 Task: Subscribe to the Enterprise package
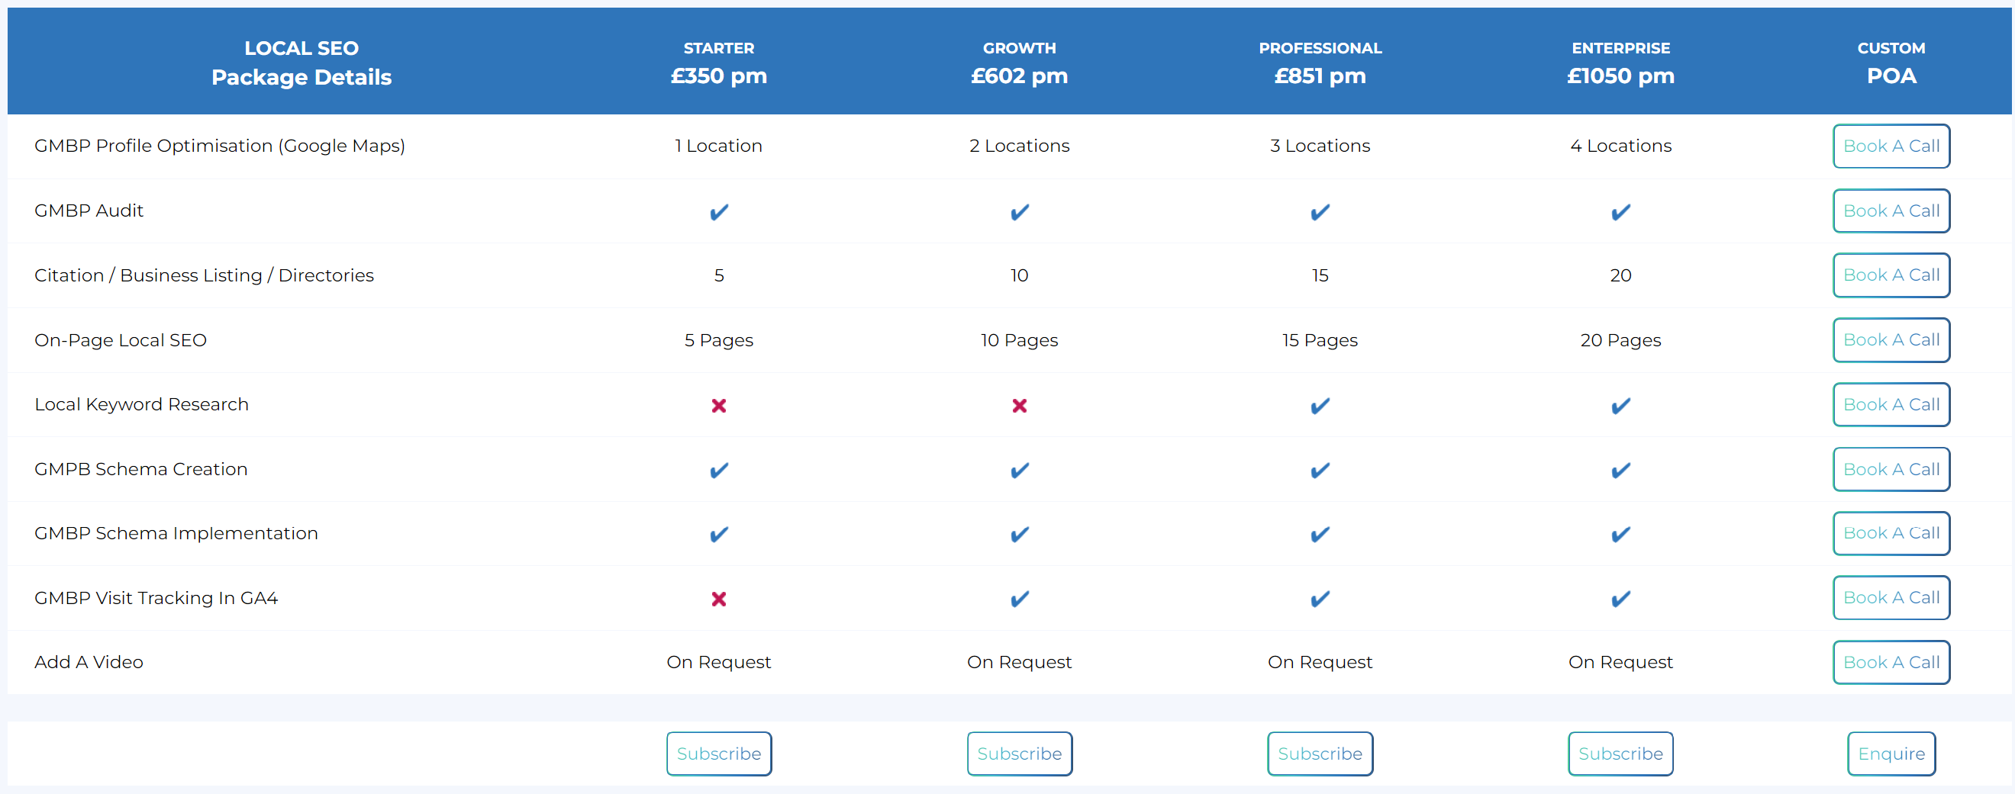point(1620,754)
